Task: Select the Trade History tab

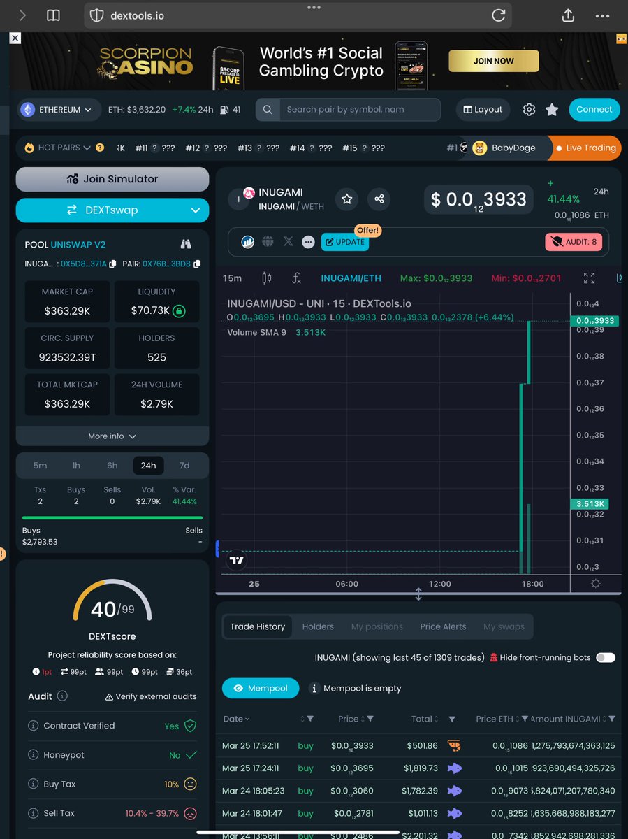Action: 258,626
